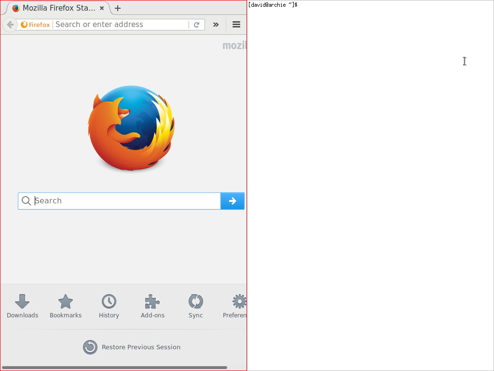Open the Firefox hamburger menu
Screen dimensions: 494x371
(236, 25)
